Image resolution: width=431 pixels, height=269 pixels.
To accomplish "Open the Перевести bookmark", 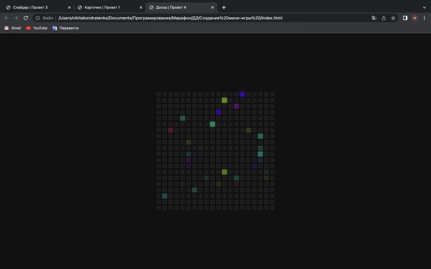I will pos(65,28).
